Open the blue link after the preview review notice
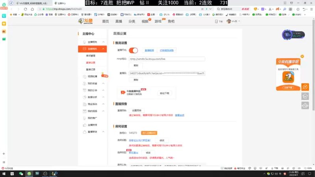The image size is (315, 177). click(180, 115)
